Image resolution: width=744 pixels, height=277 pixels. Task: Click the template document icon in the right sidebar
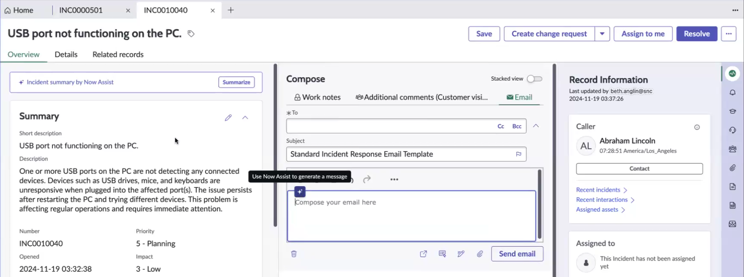tap(732, 205)
